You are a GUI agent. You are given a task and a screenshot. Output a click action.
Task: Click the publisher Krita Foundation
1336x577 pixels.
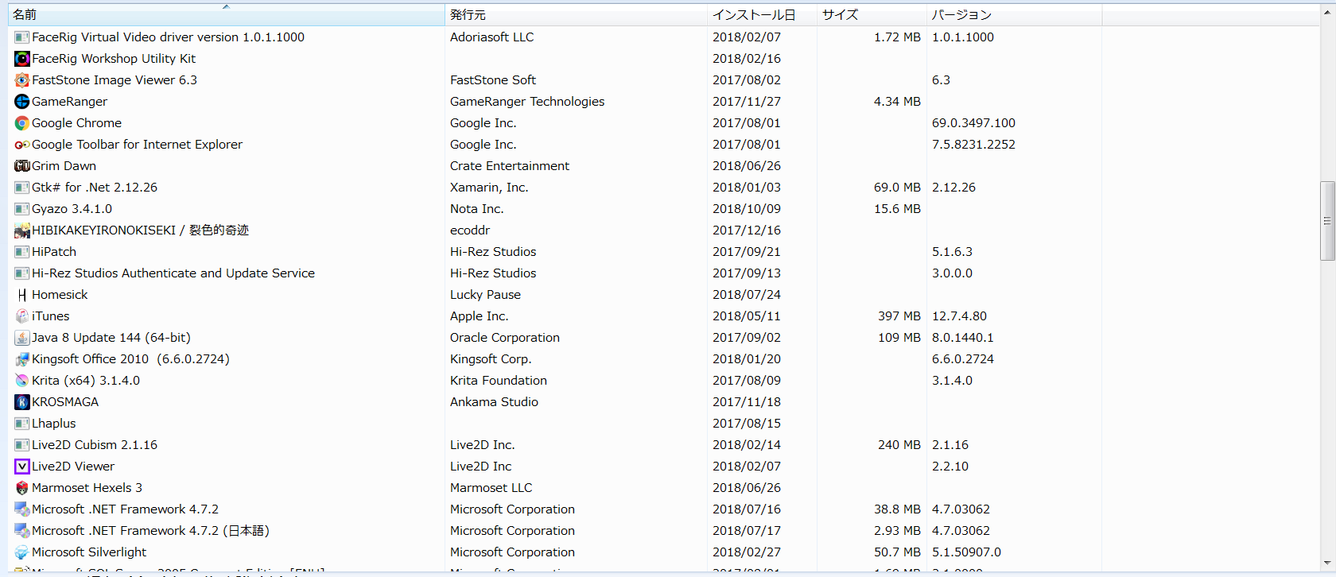(499, 381)
